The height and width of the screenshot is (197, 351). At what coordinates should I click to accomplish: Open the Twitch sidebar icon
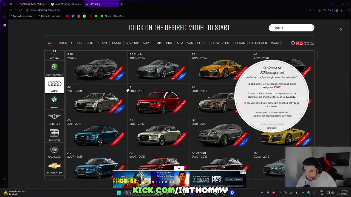tap(4, 25)
